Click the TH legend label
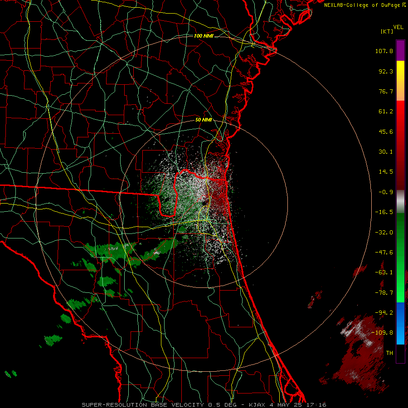The width and height of the screenshot is (408, 408). (389, 353)
